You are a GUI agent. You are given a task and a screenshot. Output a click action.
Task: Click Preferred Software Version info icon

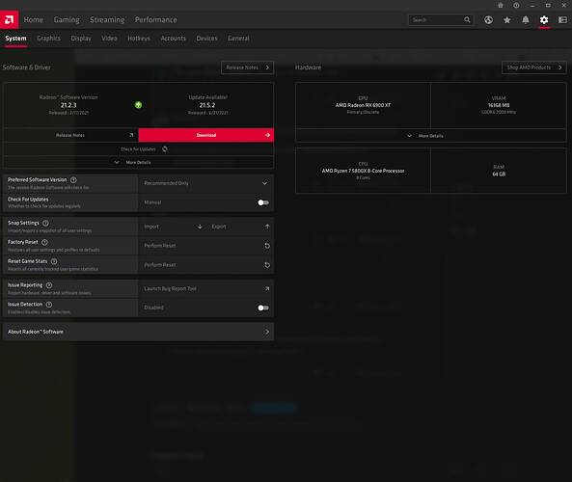(x=73, y=179)
